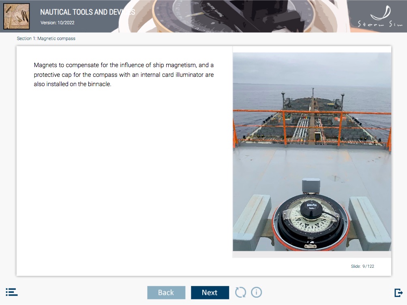The image size is (407, 305).
Task: Click the course thumbnail in the header
Action: click(x=16, y=16)
